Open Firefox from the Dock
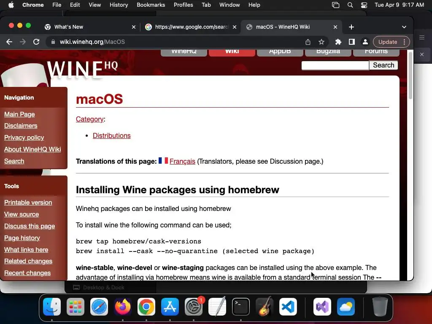The image size is (432, 324). click(x=123, y=307)
